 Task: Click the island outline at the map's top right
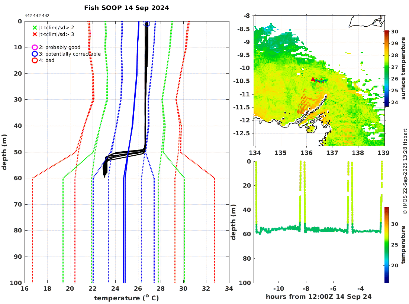(366, 22)
